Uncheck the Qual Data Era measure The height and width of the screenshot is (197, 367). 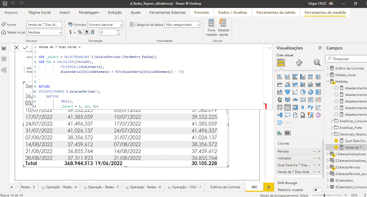coord(336,141)
